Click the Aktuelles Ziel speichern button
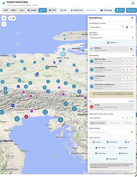The height and width of the screenshot is (177, 137). 98,123
